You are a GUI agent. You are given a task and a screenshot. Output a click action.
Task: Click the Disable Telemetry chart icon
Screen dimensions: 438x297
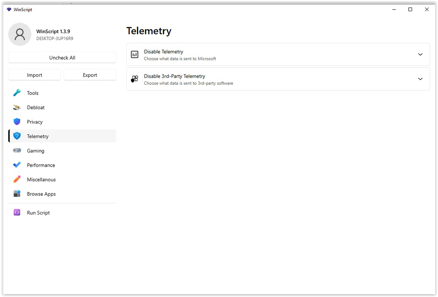click(135, 55)
